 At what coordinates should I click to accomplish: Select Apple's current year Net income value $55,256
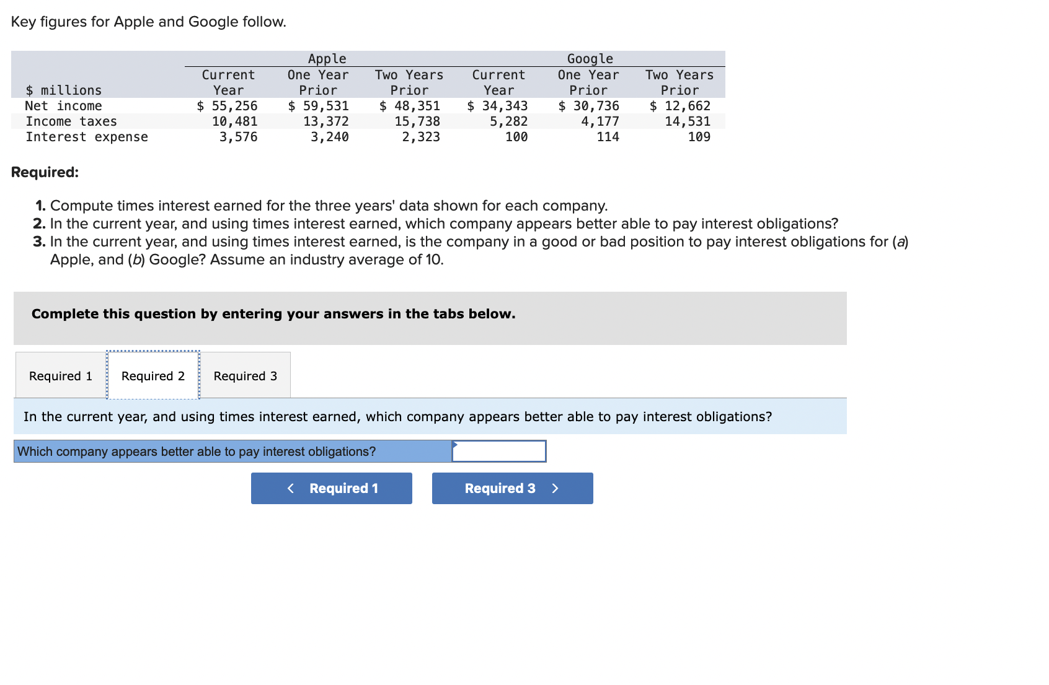pyautogui.click(x=226, y=105)
